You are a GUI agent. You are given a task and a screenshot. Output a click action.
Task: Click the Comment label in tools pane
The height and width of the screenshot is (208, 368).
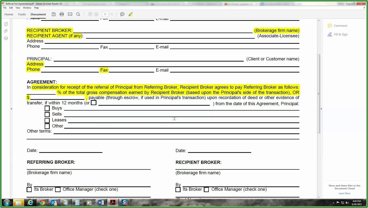tap(341, 26)
